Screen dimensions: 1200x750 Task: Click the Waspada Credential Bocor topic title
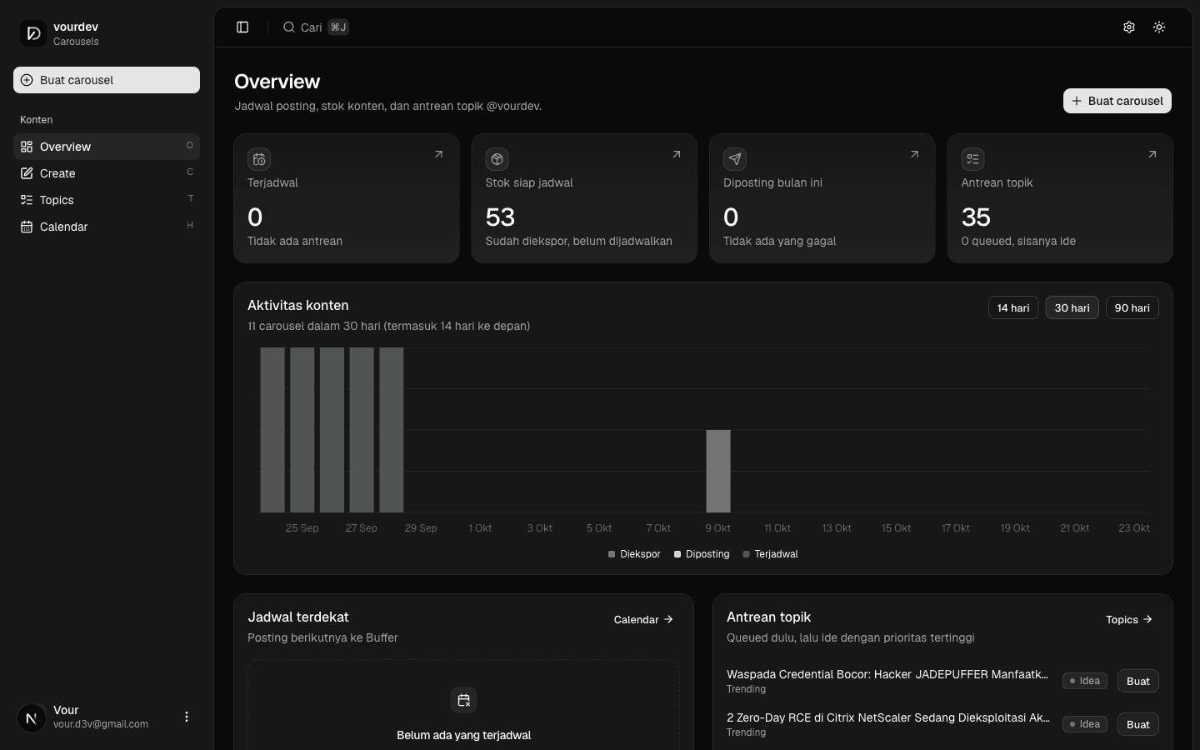point(887,674)
